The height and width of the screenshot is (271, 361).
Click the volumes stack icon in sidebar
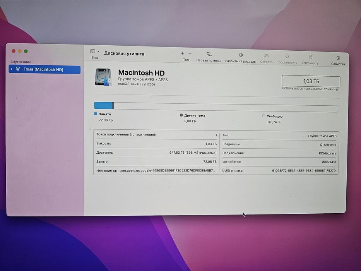(x=18, y=69)
